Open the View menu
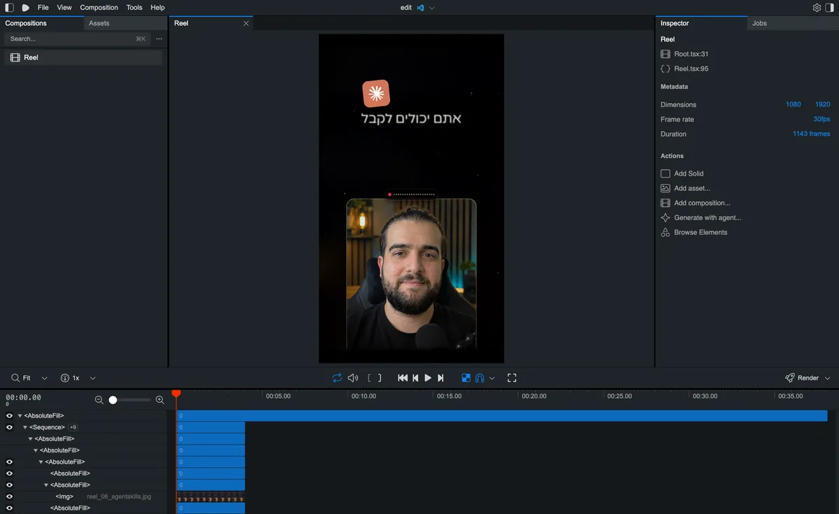This screenshot has height=514, width=839. (64, 8)
